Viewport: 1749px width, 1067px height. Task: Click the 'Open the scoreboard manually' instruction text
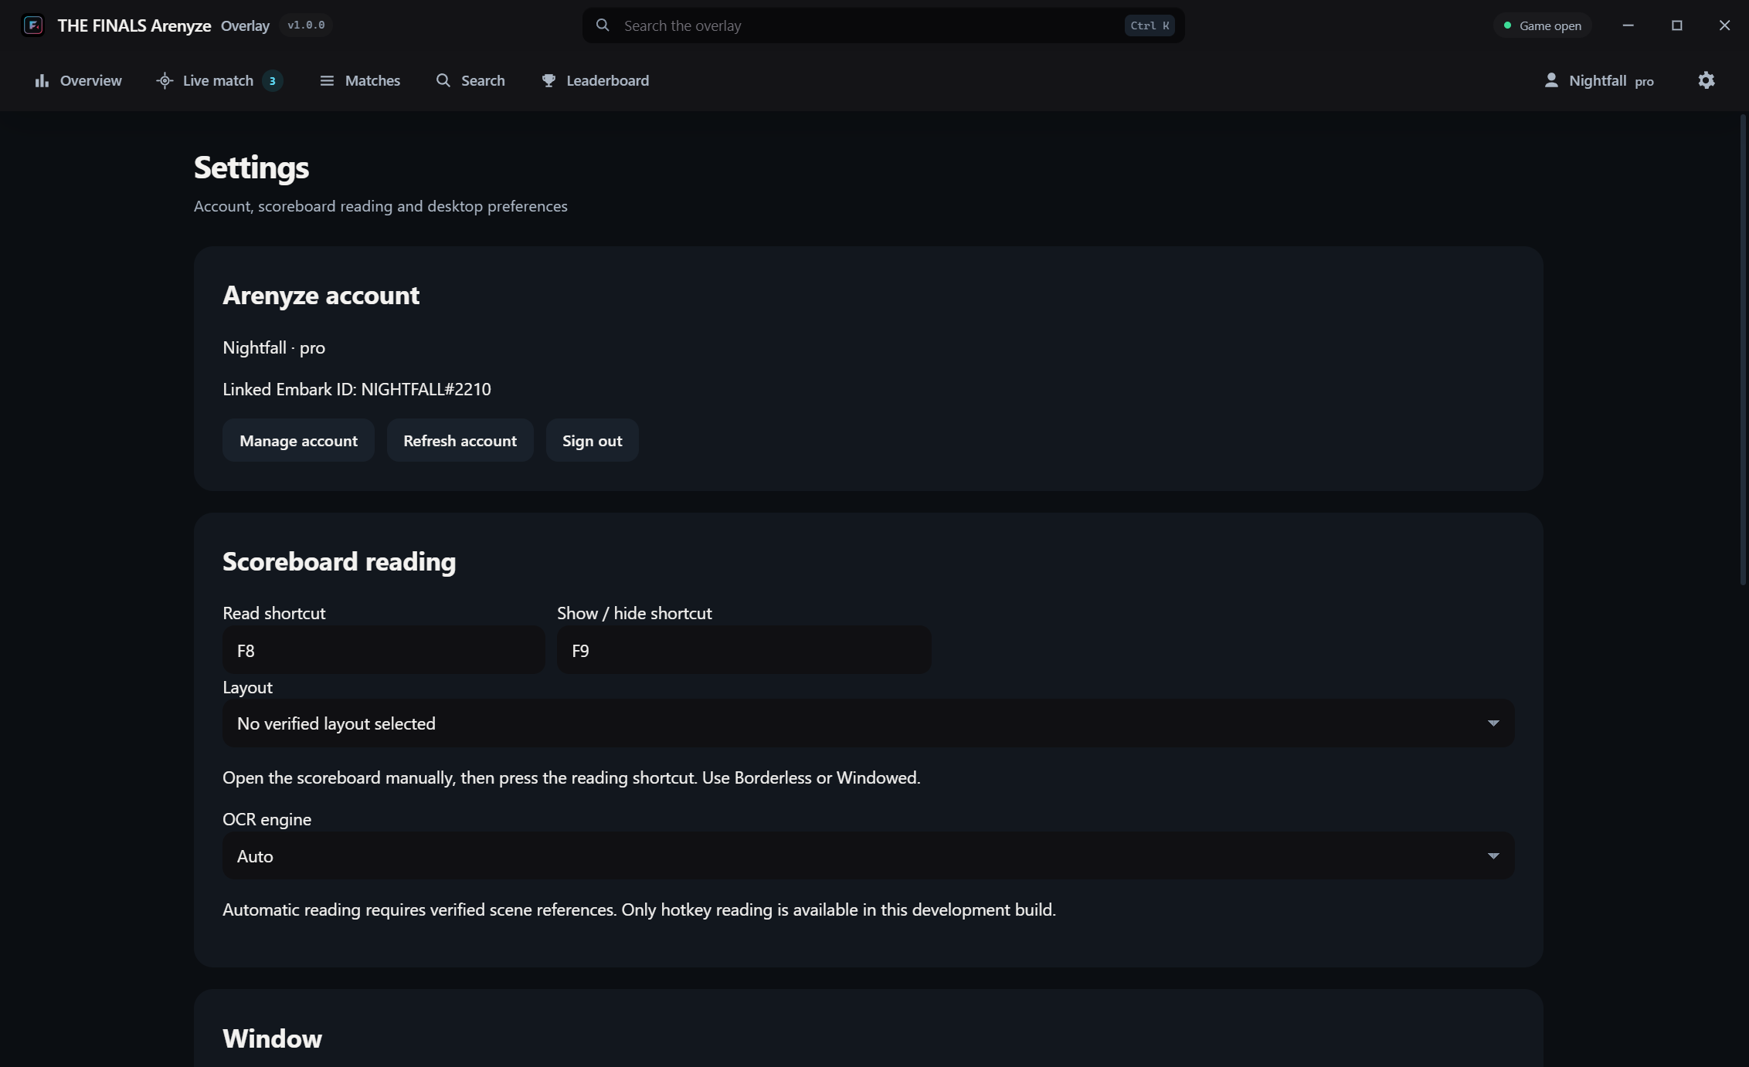pyautogui.click(x=572, y=777)
